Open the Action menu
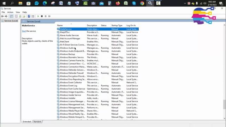226x127 pixels. click(x=10, y=12)
